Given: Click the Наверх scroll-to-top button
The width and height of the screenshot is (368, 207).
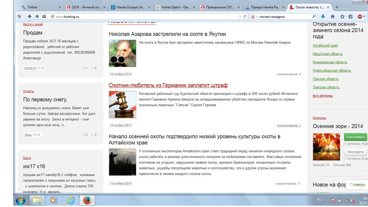Looking at the screenshot, I should pos(357,185).
